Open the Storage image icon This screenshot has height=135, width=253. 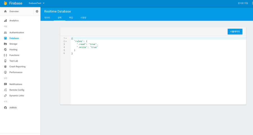[5, 44]
